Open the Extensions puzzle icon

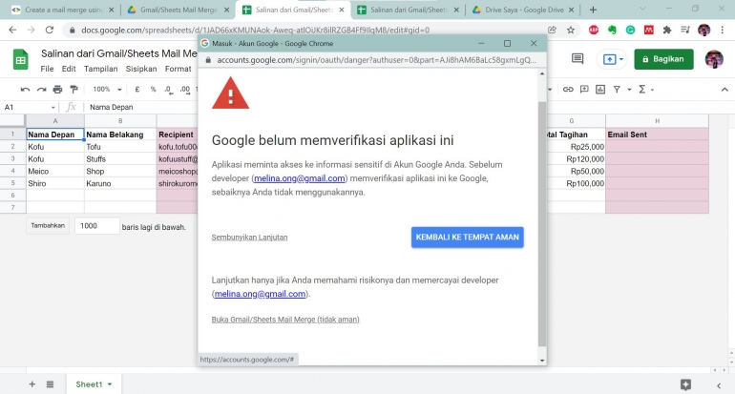[667, 30]
